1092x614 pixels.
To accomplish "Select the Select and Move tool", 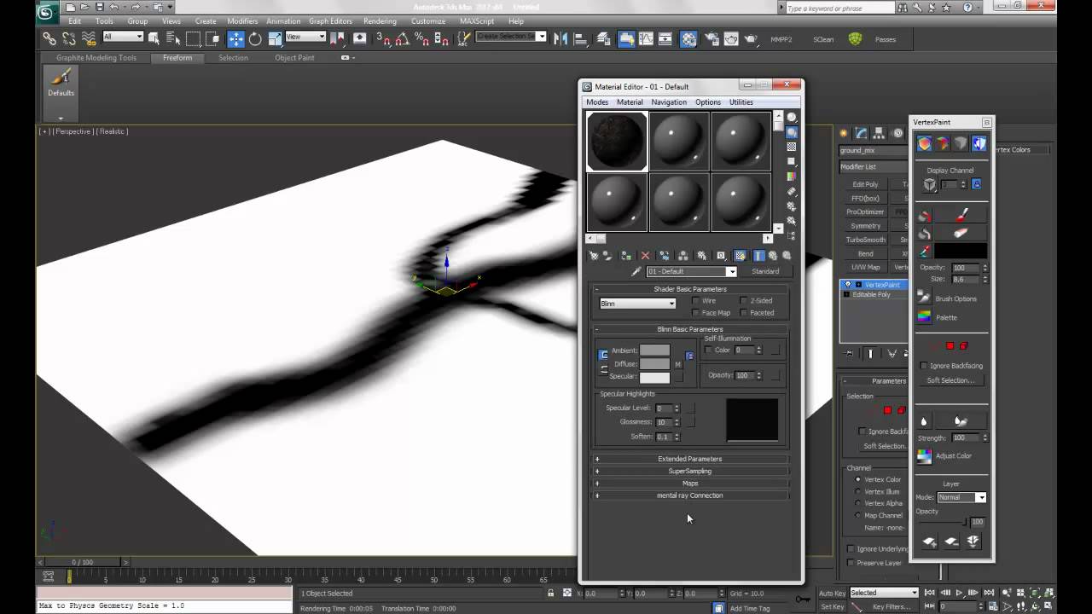I will pyautogui.click(x=235, y=38).
